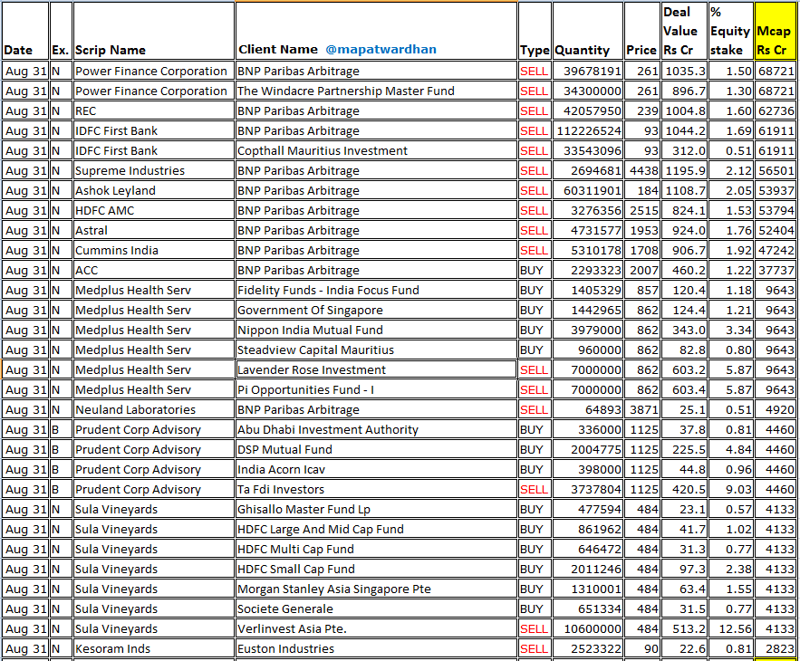Select the 'Neuland Laboratories' cell

point(154,409)
